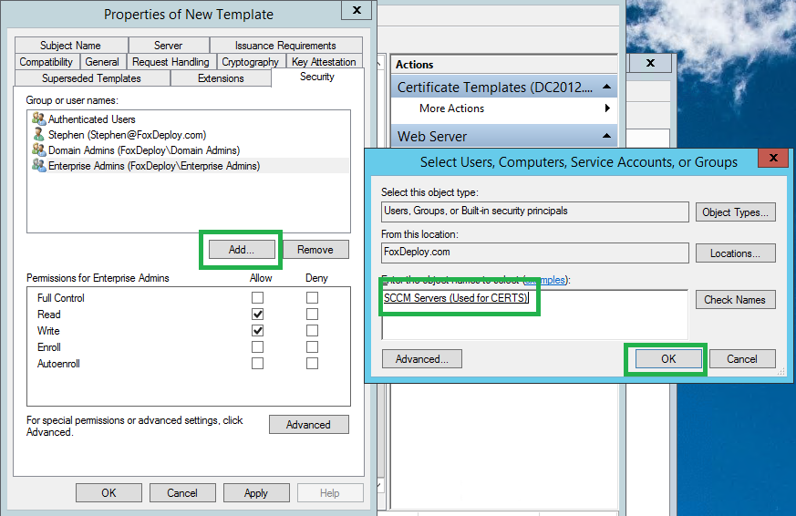Open the Superseded Templates tab

tap(91, 78)
